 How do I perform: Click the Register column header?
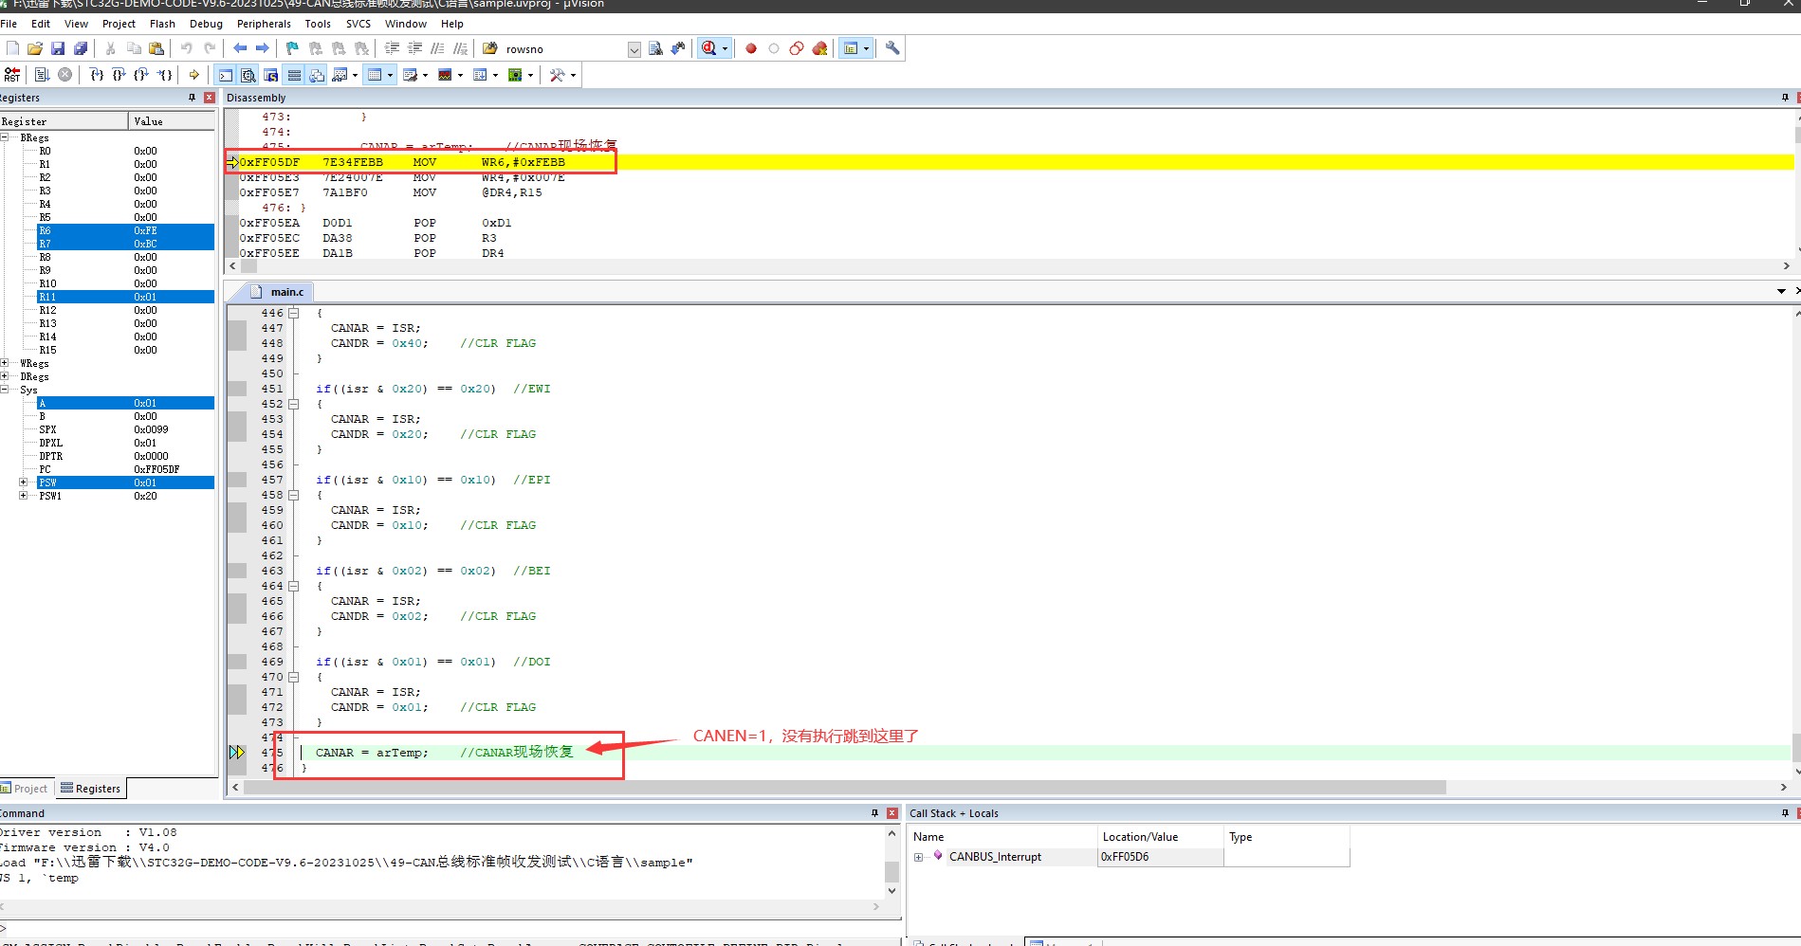click(x=64, y=121)
